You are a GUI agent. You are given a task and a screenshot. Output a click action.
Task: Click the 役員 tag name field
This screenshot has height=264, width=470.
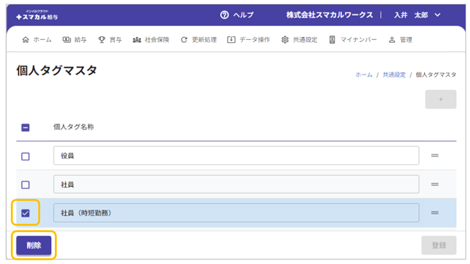(235, 156)
